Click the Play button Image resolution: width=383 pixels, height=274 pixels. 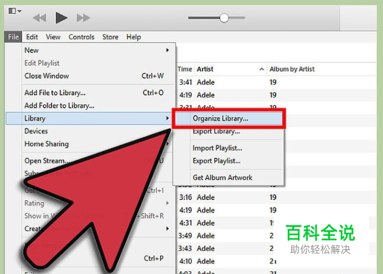[x=61, y=18]
